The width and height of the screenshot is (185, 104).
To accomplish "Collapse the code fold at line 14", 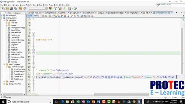I will pos(34,50).
